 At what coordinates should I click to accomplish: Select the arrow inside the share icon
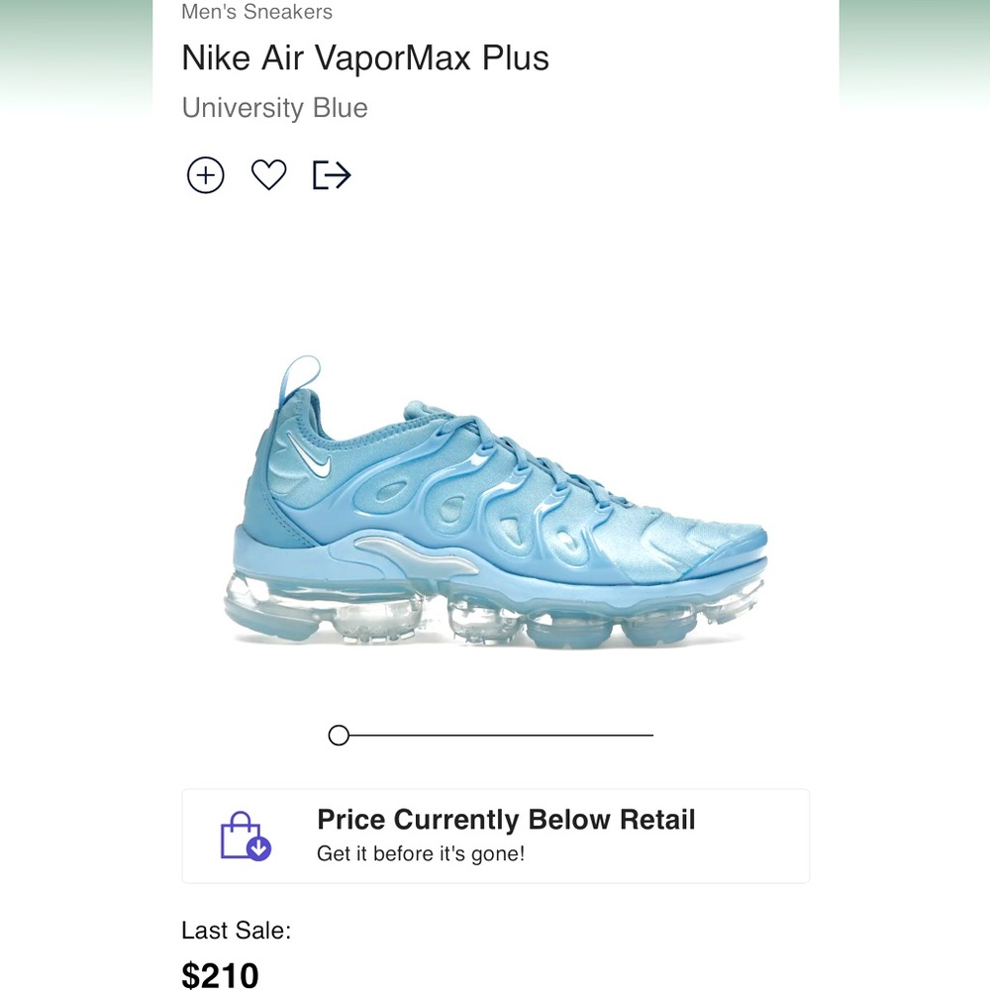[x=337, y=175]
